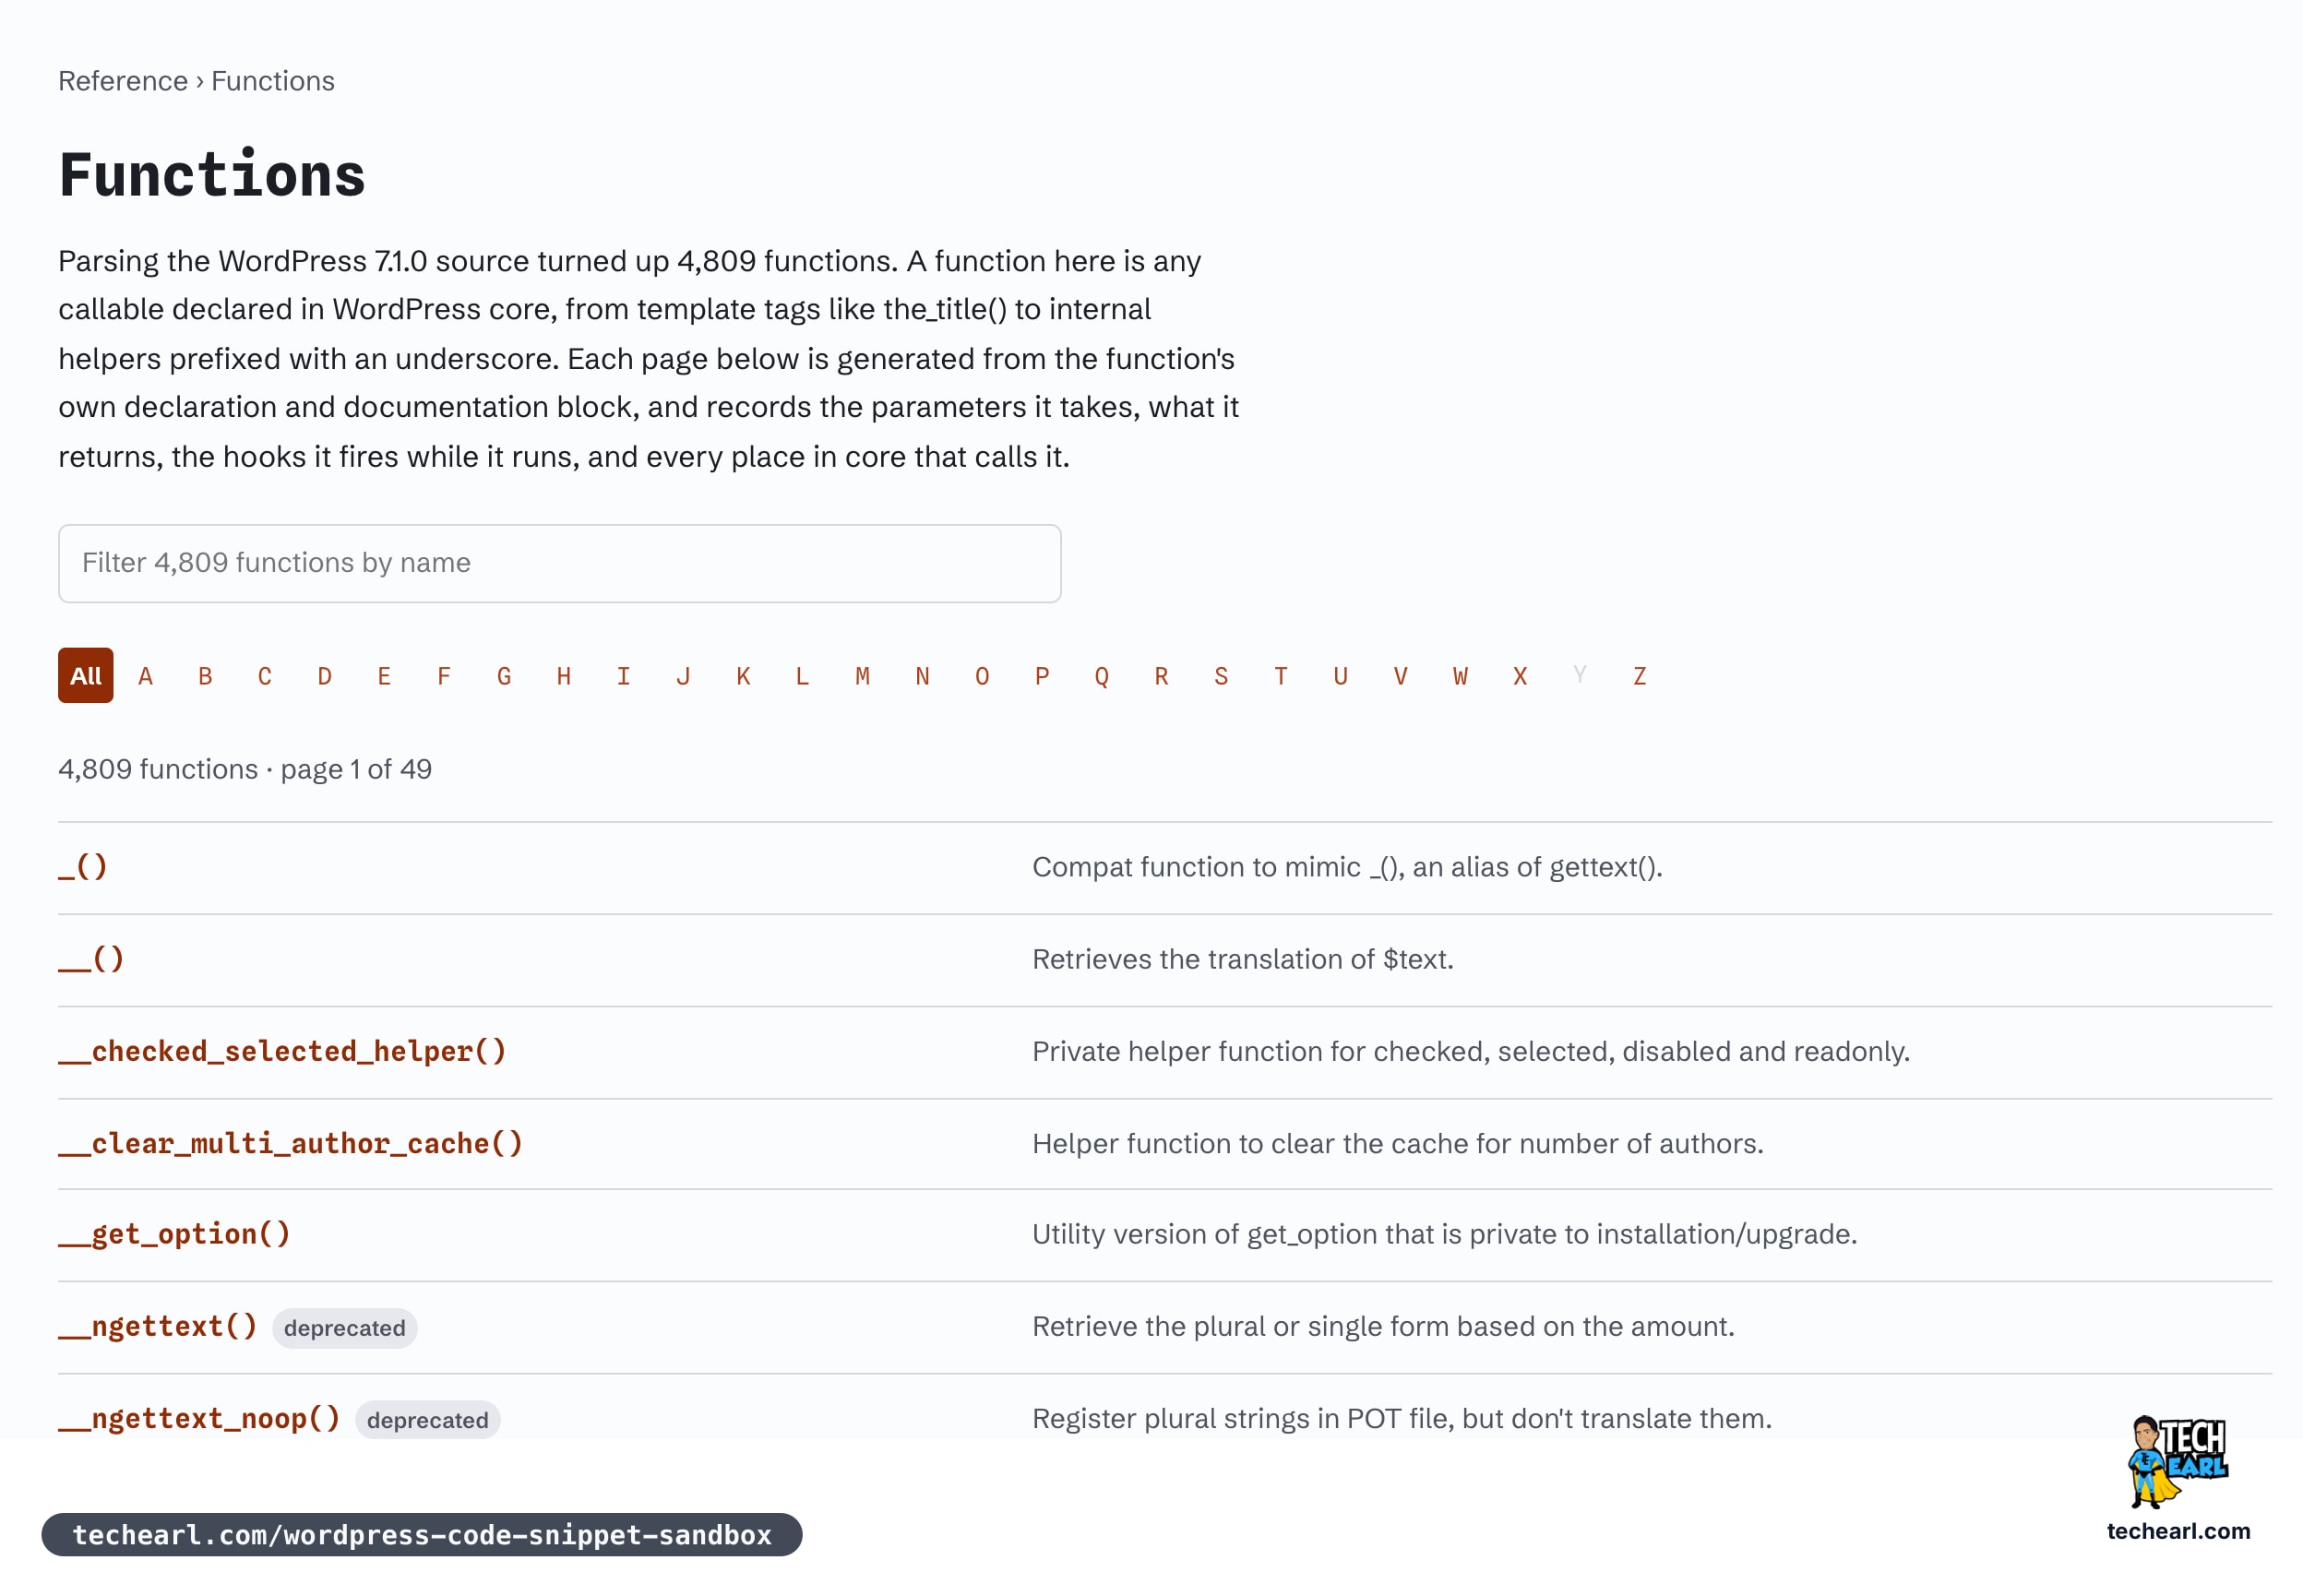Image resolution: width=2303 pixels, height=1596 pixels.
Task: Open the techearl.com link under the logo
Action: click(2177, 1531)
